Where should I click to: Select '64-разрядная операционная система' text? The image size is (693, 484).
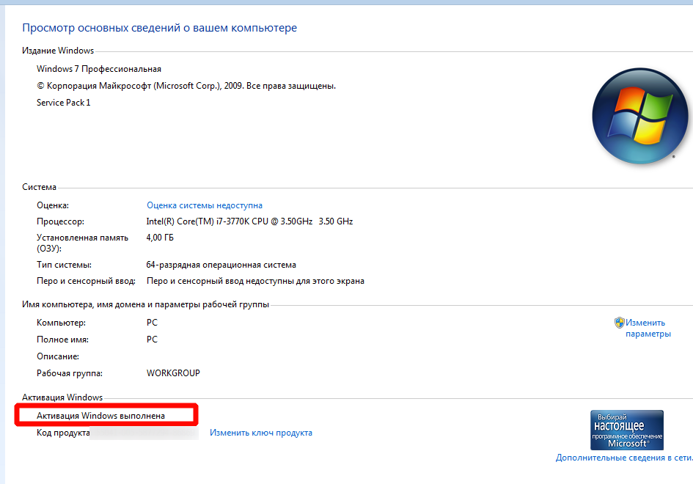pos(221,265)
